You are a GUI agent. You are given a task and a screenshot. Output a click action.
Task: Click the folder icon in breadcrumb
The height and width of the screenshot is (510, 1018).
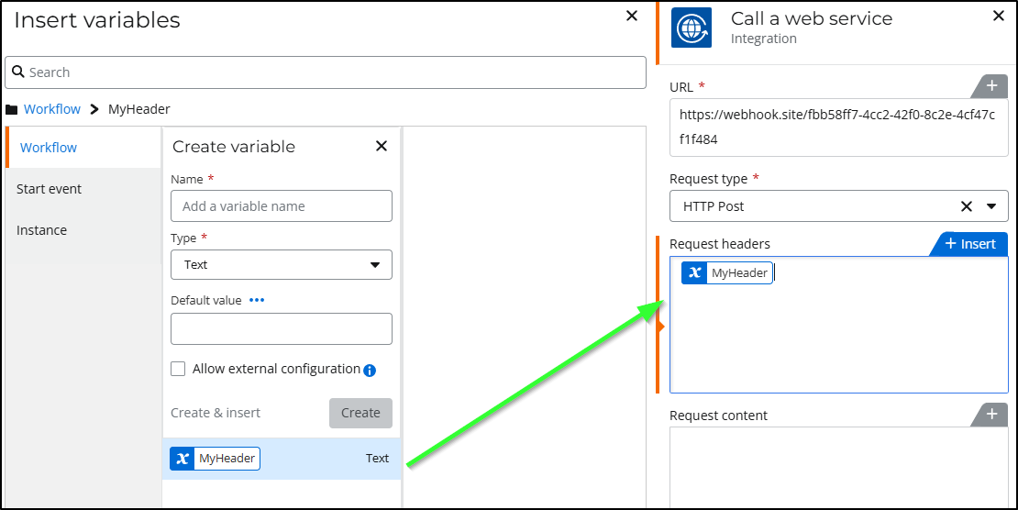[12, 109]
